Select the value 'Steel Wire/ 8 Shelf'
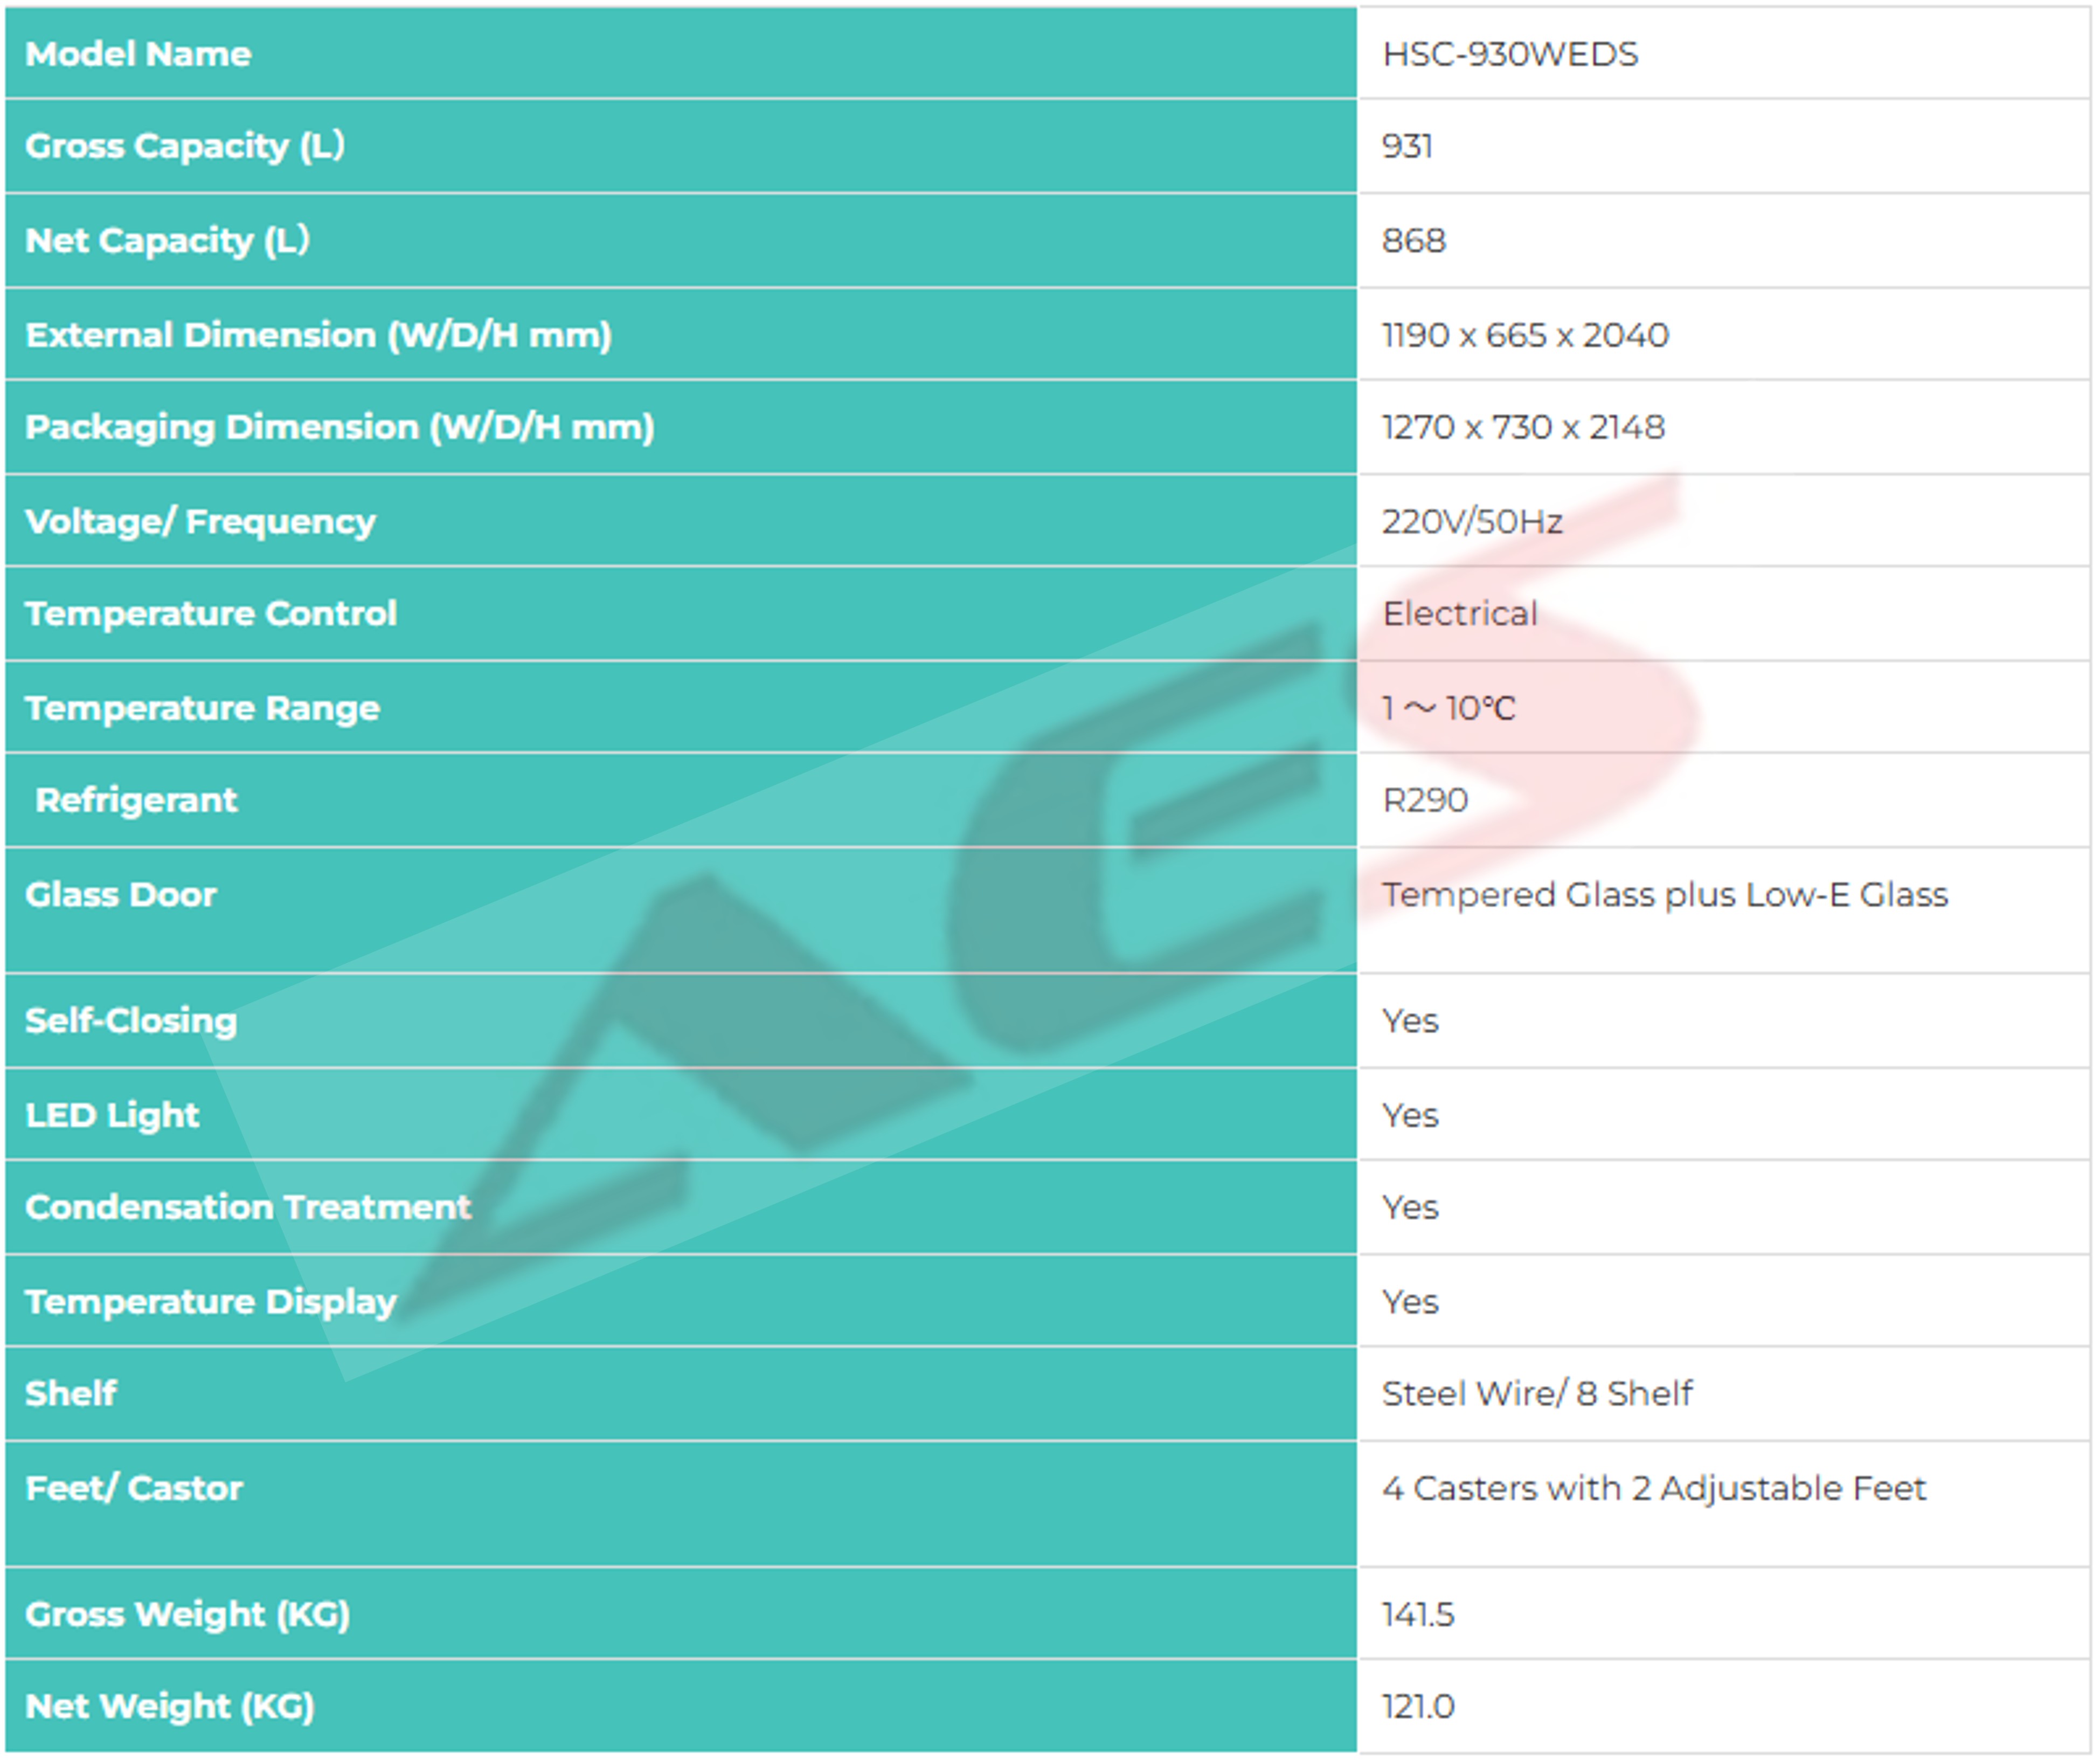The width and height of the screenshot is (2100, 1760). (1537, 1393)
